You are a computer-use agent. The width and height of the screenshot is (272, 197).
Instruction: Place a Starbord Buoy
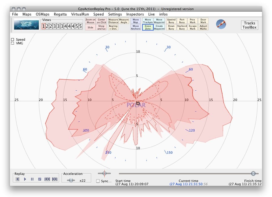point(182,27)
